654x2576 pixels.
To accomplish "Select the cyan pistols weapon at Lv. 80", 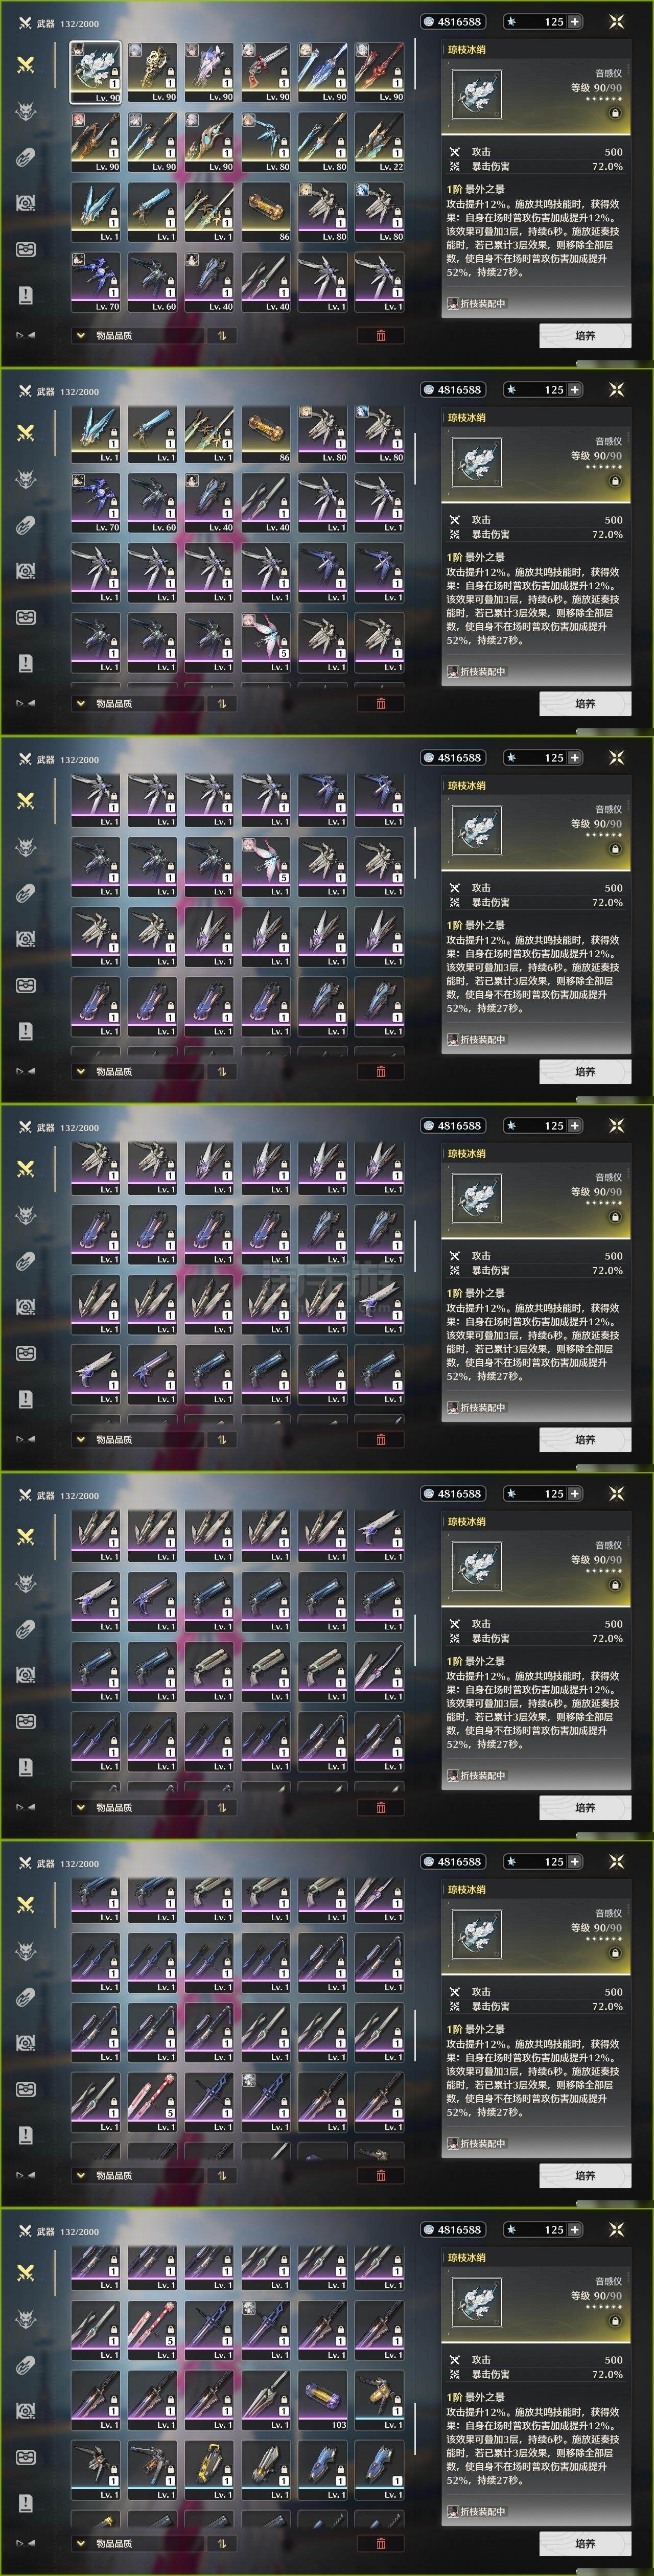I will pos(266,142).
